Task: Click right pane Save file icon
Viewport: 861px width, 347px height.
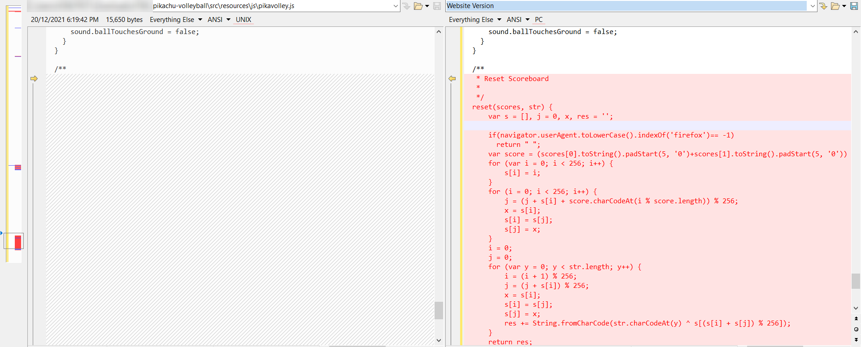Action: (854, 6)
